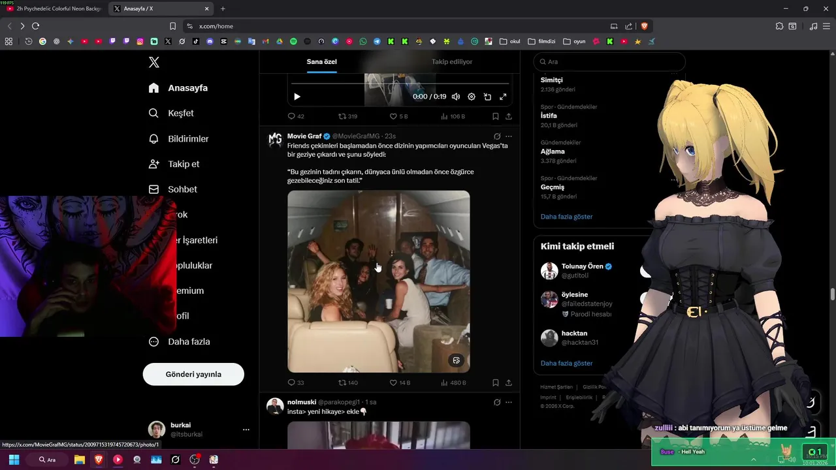This screenshot has width=836, height=470.
Task: Open Grok icon on nolmuski post
Action: (497, 402)
